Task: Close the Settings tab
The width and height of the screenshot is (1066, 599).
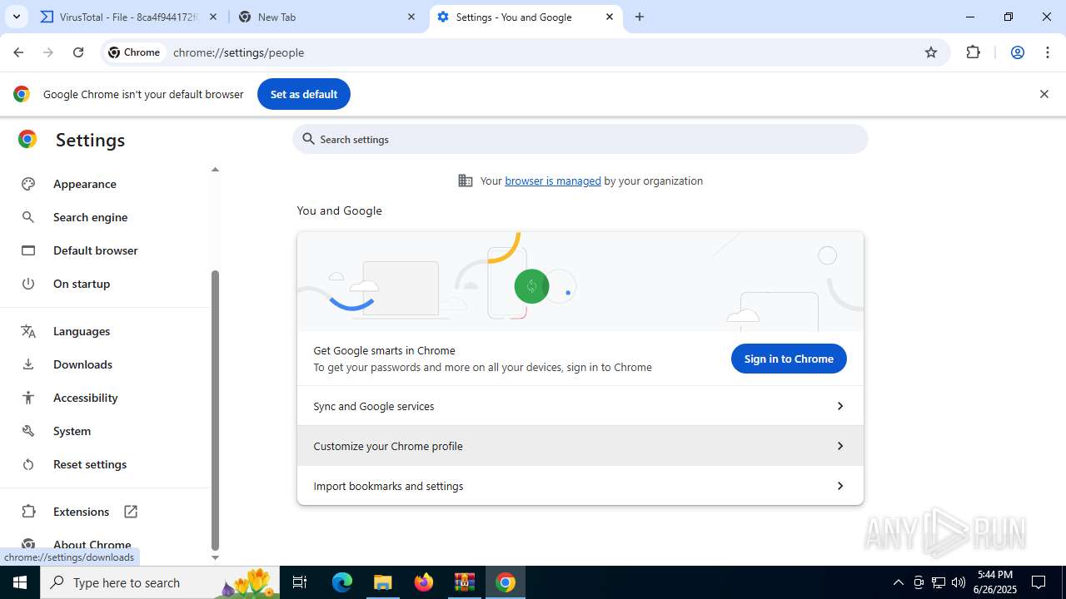Action: coord(610,17)
